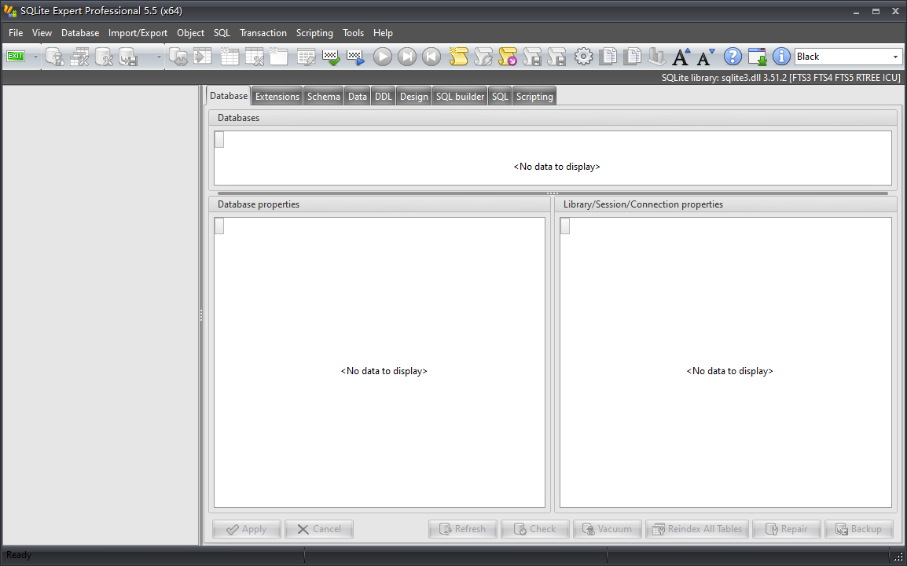Decrease font size using the A-down icon

point(704,56)
